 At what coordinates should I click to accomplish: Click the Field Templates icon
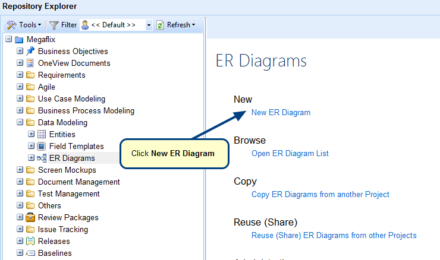(42, 147)
